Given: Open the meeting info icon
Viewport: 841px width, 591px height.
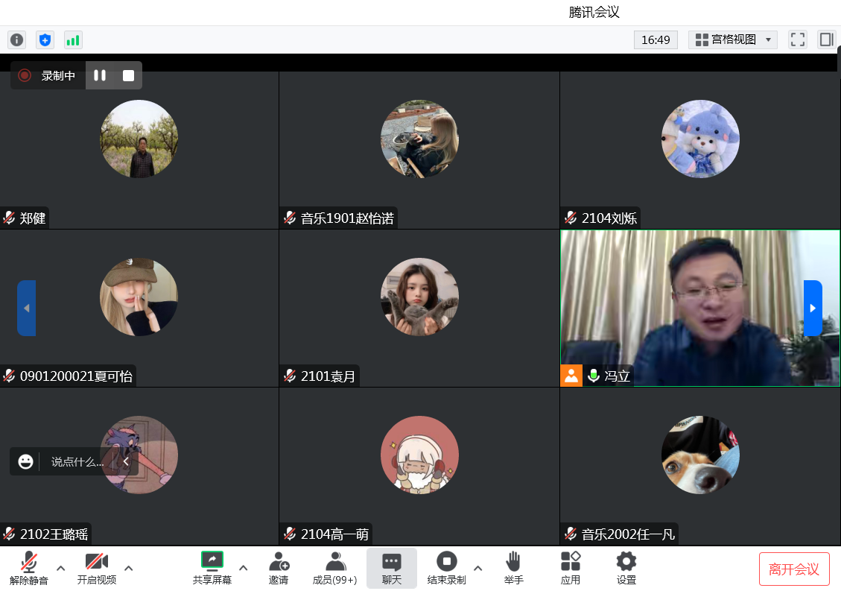Looking at the screenshot, I should [16, 39].
